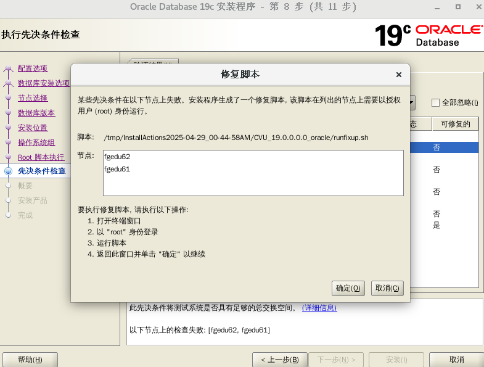
Task: Click the runfixup.sh script path text
Action: tap(236, 138)
